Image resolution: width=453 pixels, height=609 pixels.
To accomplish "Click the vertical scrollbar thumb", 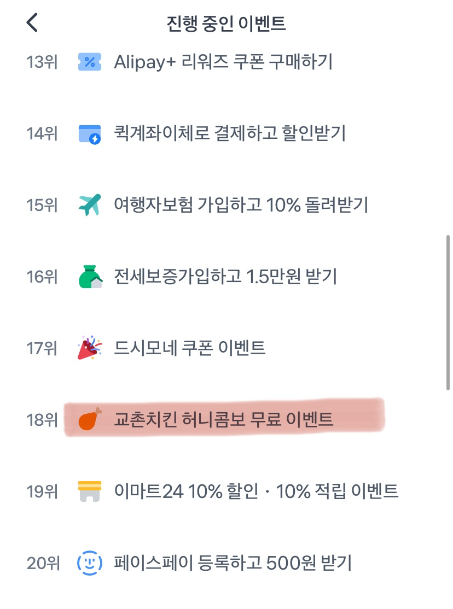I will point(448,312).
